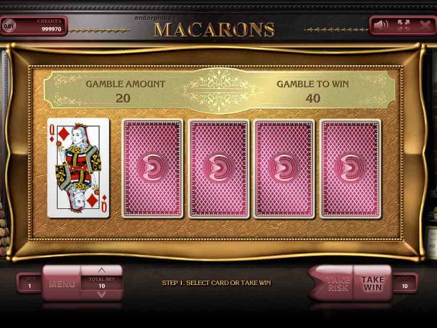This screenshot has height=328, width=437.
Task: Open the MENU button
Action: pos(61,284)
